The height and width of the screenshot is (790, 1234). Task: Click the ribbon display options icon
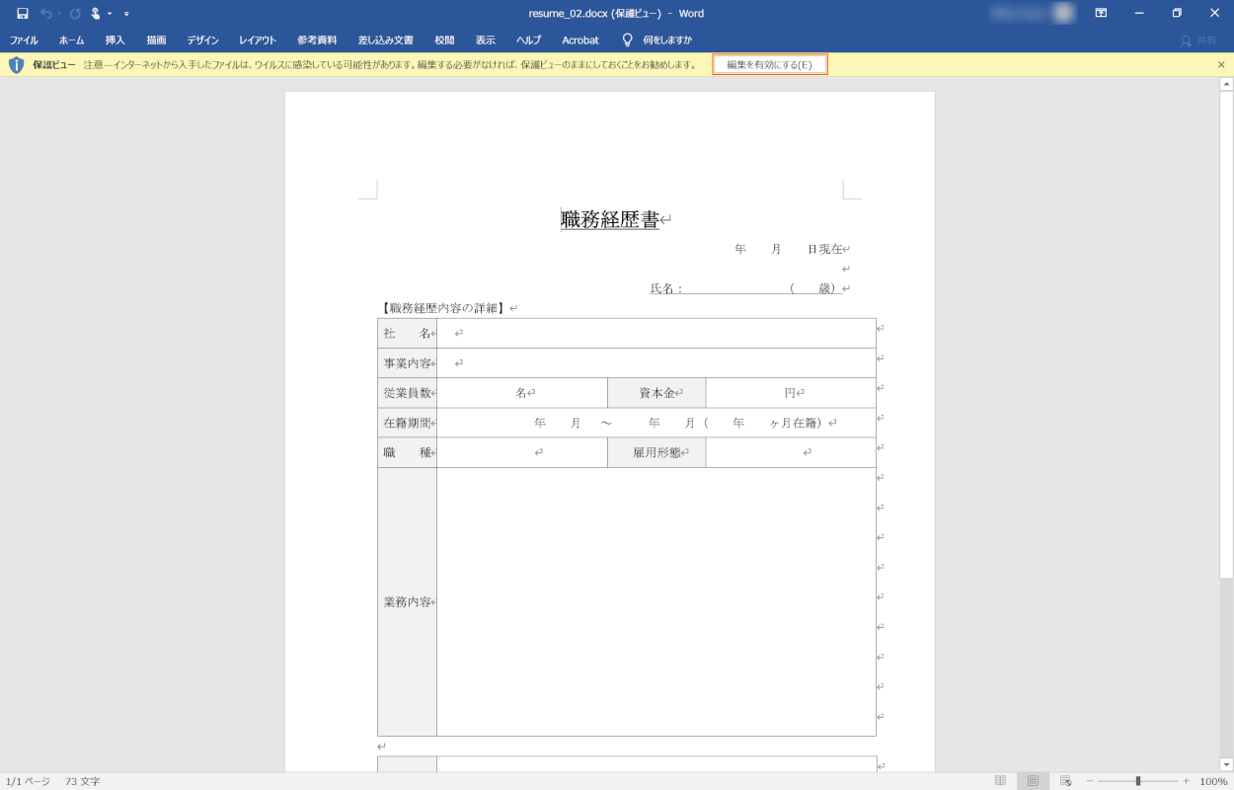tap(1101, 14)
